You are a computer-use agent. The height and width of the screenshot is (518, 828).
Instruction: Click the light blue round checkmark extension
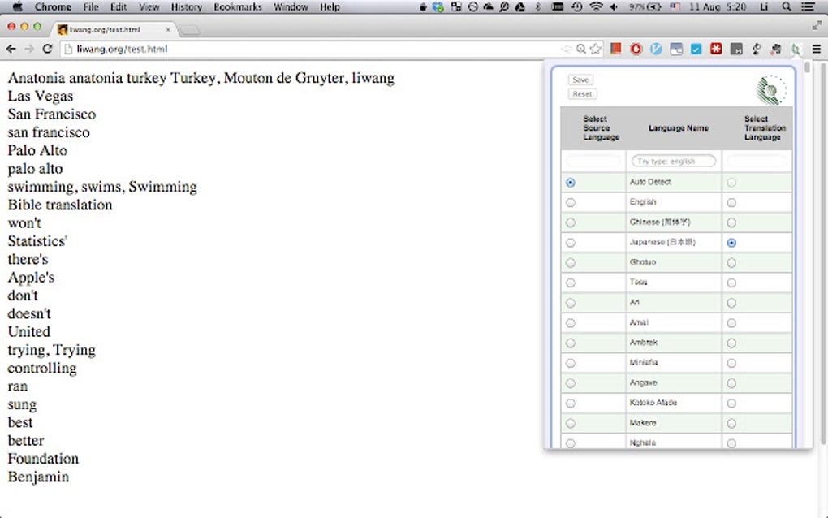coord(656,49)
